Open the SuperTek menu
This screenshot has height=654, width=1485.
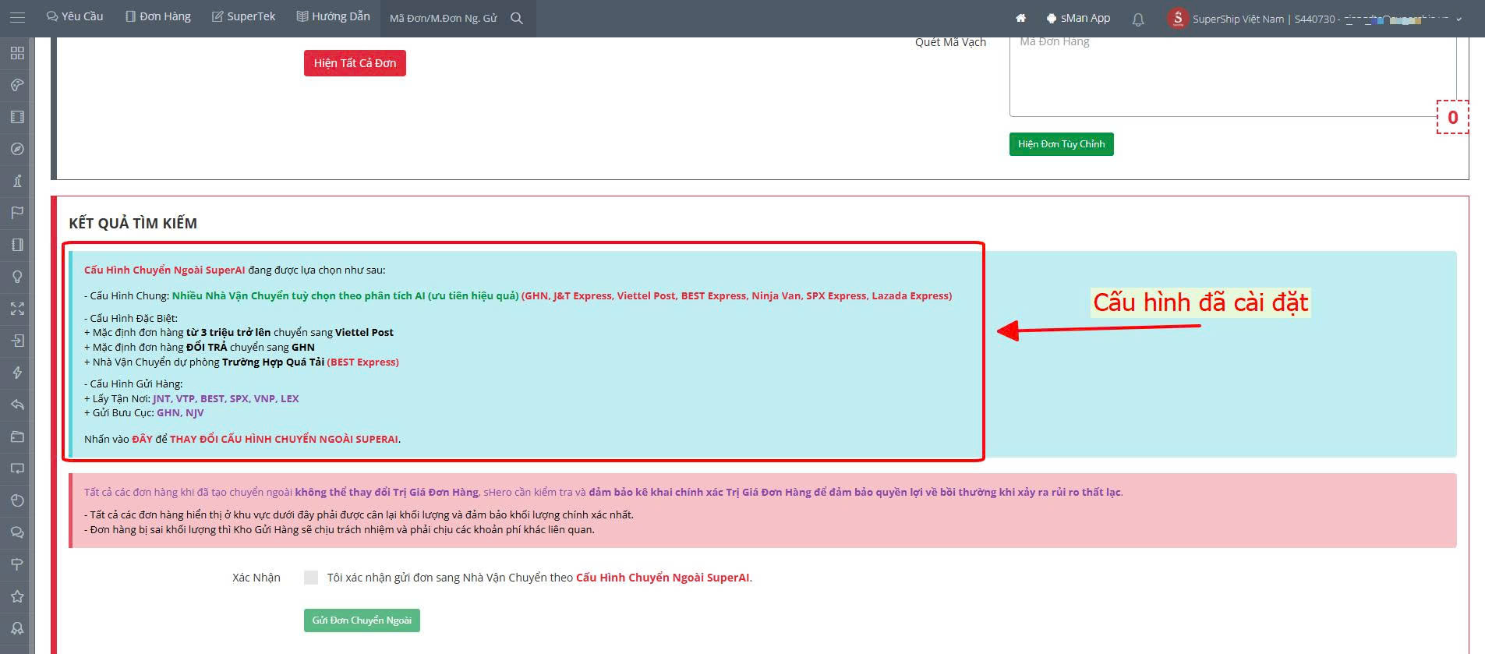[x=244, y=16]
